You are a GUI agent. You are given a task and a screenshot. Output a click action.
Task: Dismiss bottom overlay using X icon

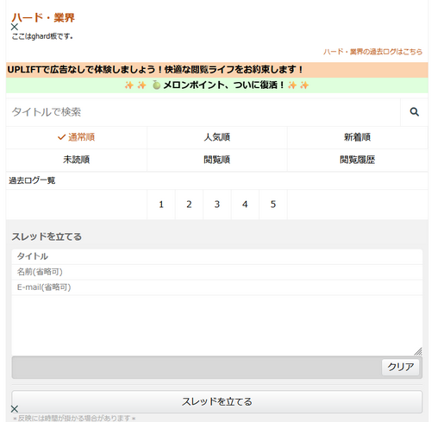coord(15,409)
